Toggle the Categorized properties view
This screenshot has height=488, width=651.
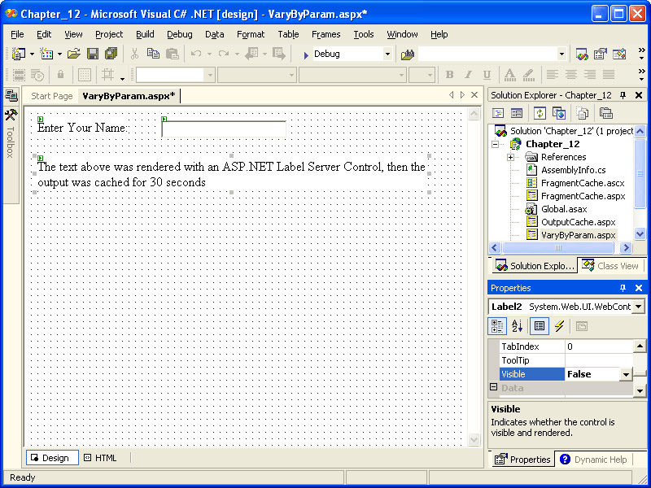497,326
